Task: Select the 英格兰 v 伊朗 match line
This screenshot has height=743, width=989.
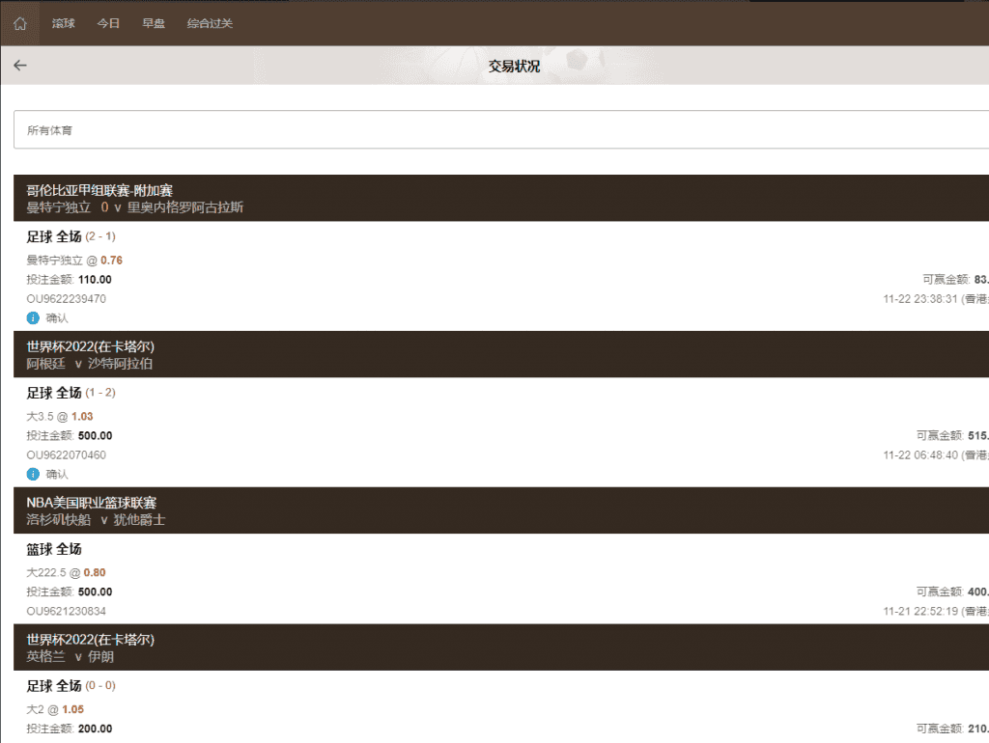Action: point(70,657)
